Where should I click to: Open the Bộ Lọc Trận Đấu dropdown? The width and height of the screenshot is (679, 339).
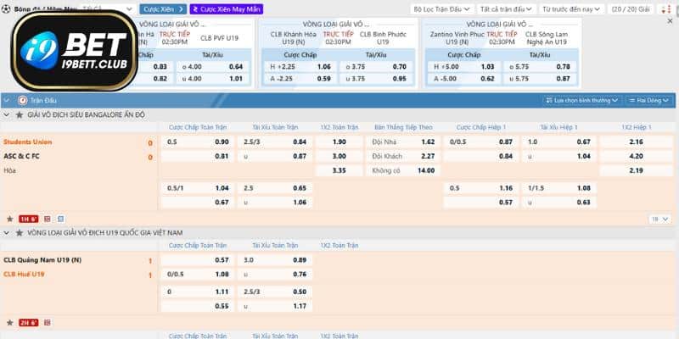[441, 9]
